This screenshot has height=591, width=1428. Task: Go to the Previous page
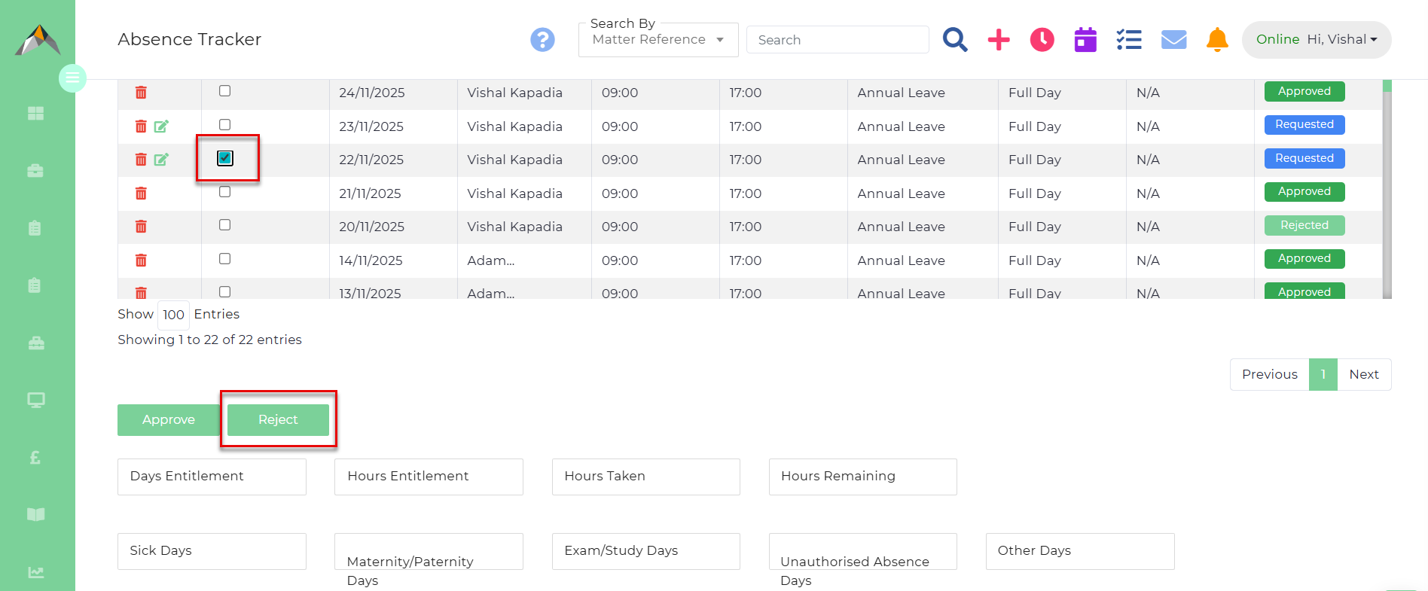point(1270,375)
